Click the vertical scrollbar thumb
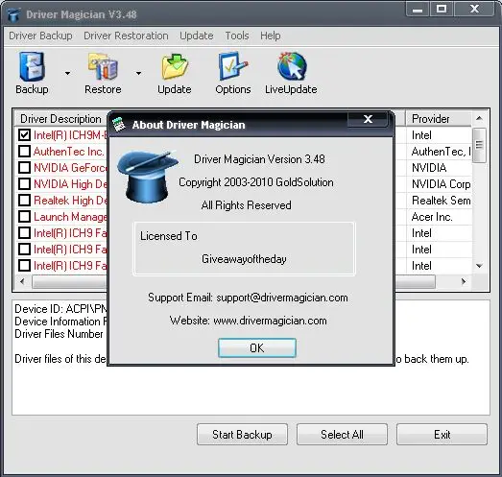The width and height of the screenshot is (502, 477). pos(479,145)
